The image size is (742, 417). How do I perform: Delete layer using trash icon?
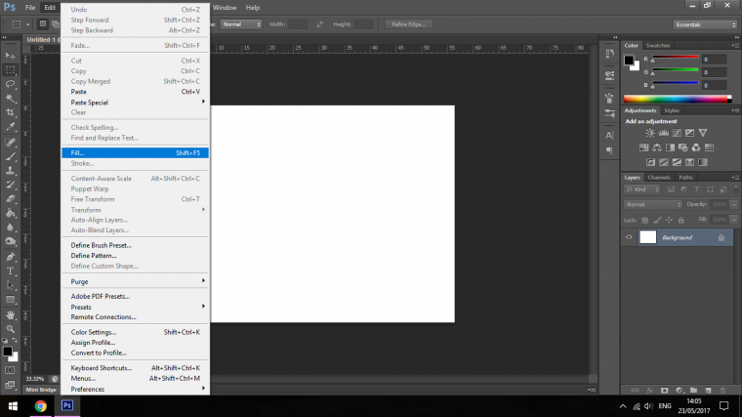(x=722, y=390)
